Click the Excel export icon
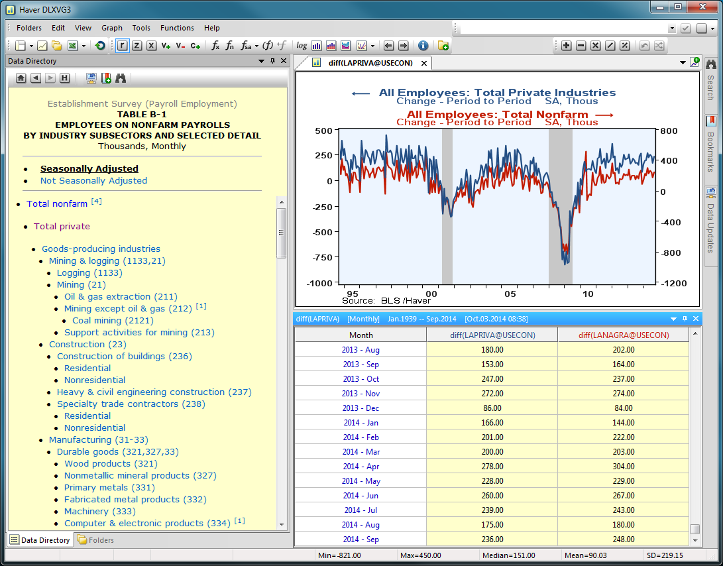Screen dimensions: 723x566 pyautogui.click(x=72, y=46)
